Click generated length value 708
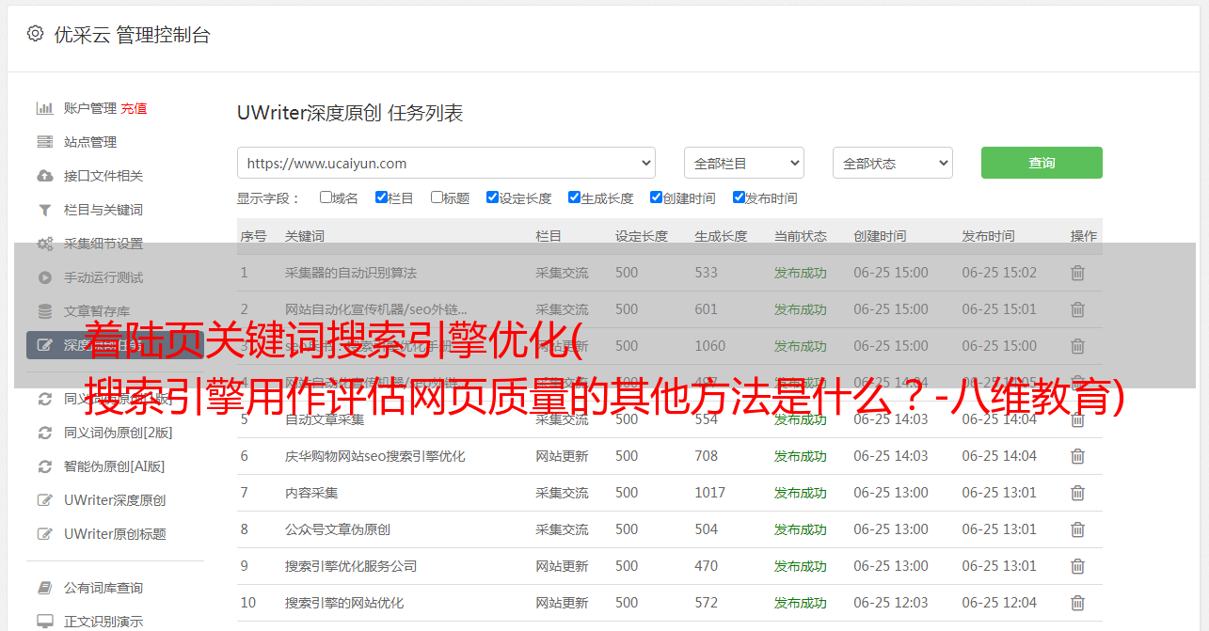Image resolution: width=1209 pixels, height=631 pixels. coord(707,456)
